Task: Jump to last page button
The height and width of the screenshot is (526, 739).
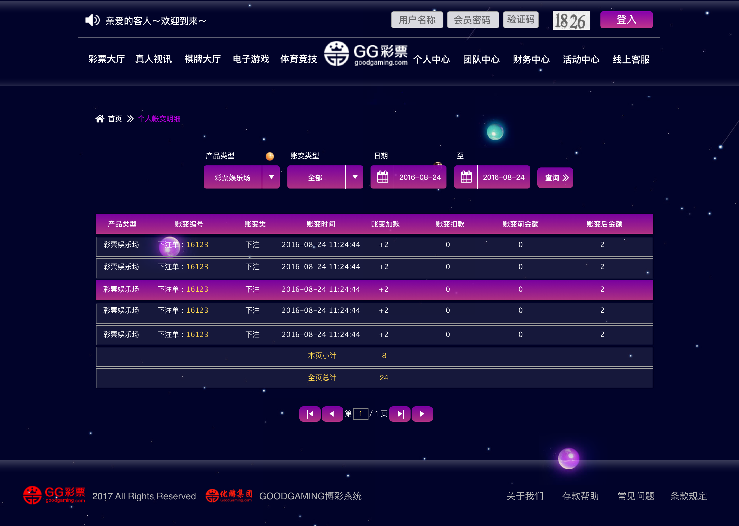Action: [400, 414]
